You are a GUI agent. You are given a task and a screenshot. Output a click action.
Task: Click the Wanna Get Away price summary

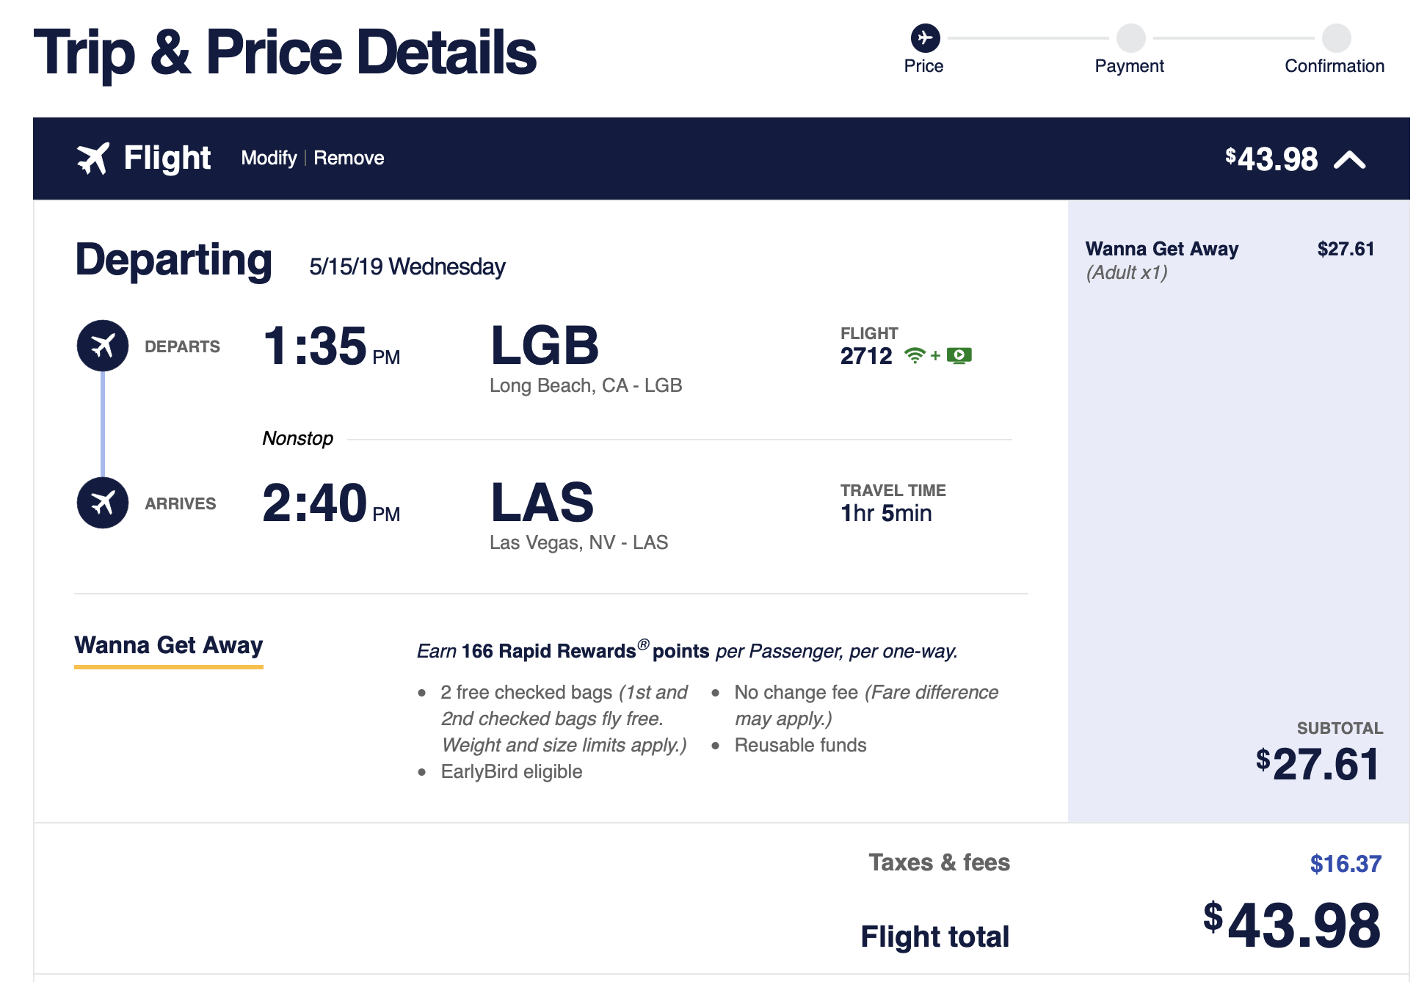tap(1230, 260)
